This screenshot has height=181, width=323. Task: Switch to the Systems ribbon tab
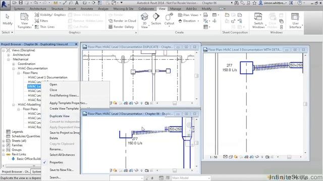click(19, 9)
